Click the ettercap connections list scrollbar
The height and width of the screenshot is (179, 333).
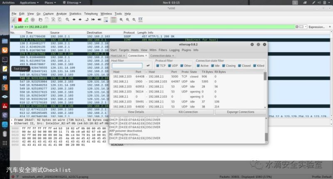pos(265,76)
